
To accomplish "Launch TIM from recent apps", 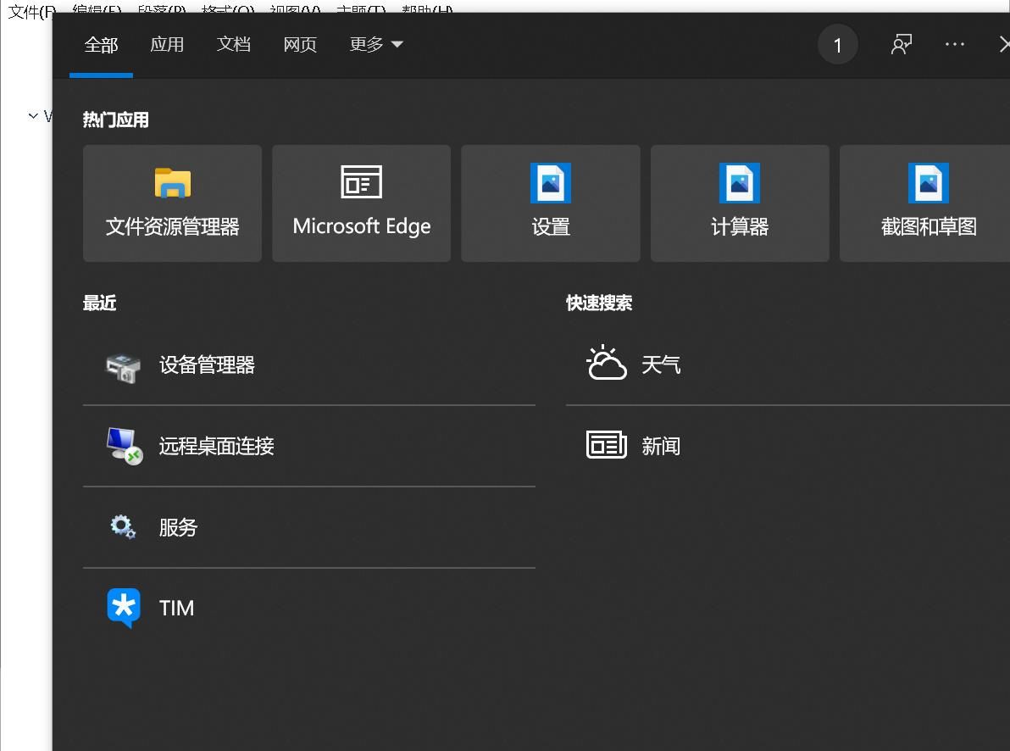I will 175,608.
